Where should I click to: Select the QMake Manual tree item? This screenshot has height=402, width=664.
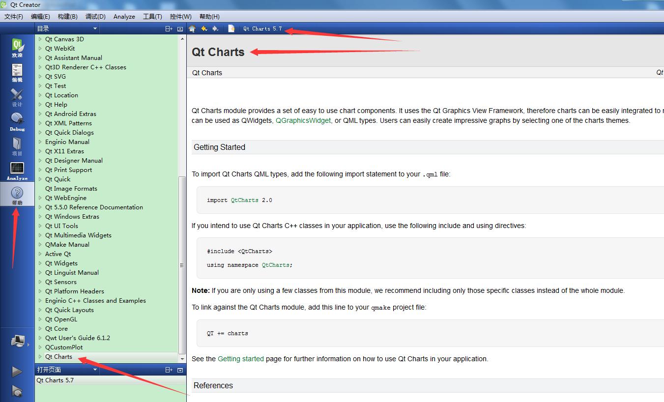coord(67,245)
